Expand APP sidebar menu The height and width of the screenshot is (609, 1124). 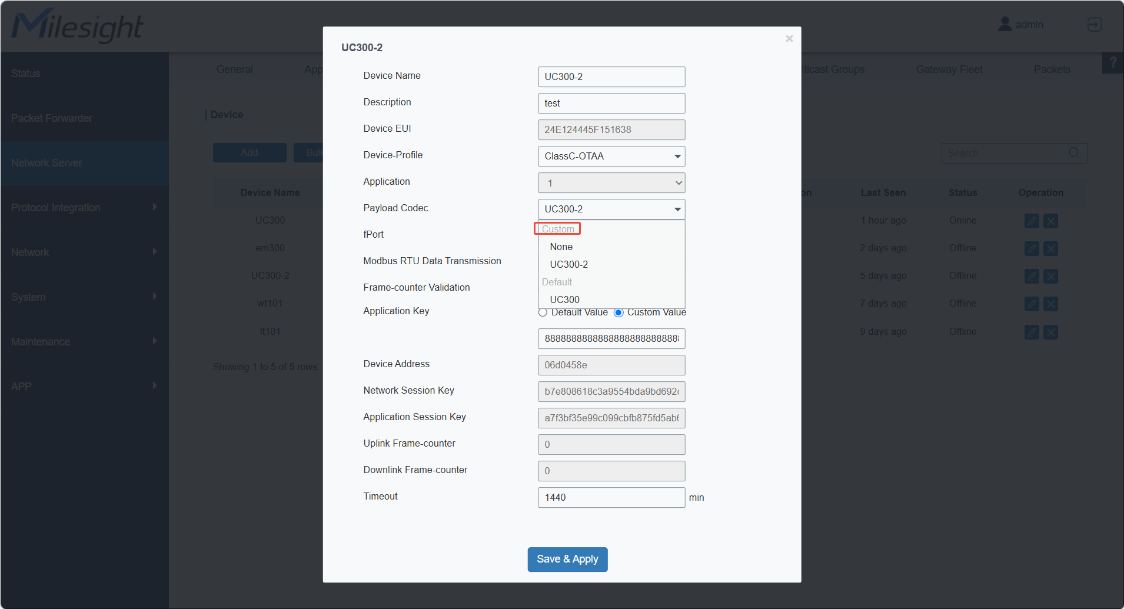(x=85, y=387)
